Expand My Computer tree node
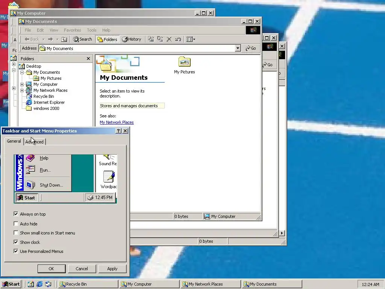Image resolution: width=385 pixels, height=289 pixels. (x=22, y=84)
